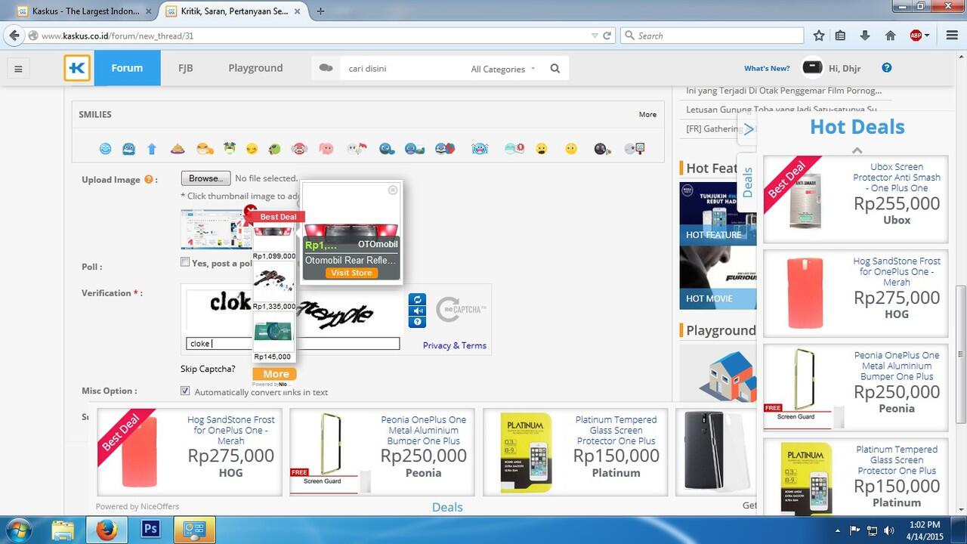Open a new browser tab
This screenshot has width=967, height=544.
tap(321, 11)
